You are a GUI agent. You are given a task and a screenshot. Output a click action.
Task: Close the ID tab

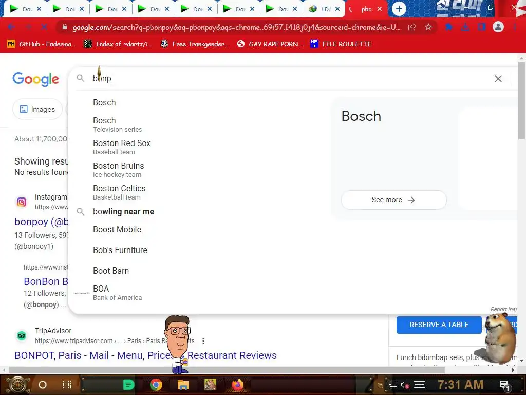pyautogui.click(x=337, y=9)
